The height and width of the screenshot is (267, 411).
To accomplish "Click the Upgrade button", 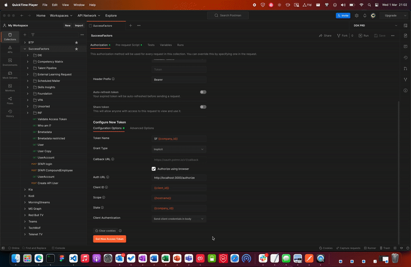I will (390, 15).
